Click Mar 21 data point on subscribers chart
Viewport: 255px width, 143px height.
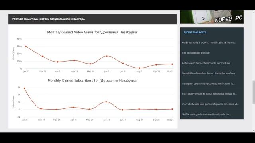pyautogui.click(x=56, y=110)
